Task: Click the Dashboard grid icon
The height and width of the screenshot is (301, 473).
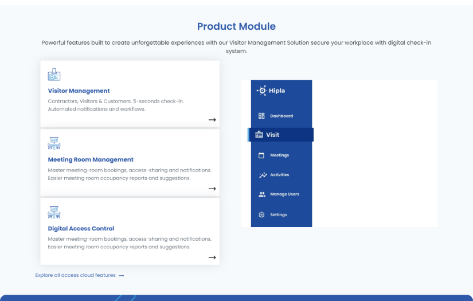Action: click(x=261, y=116)
